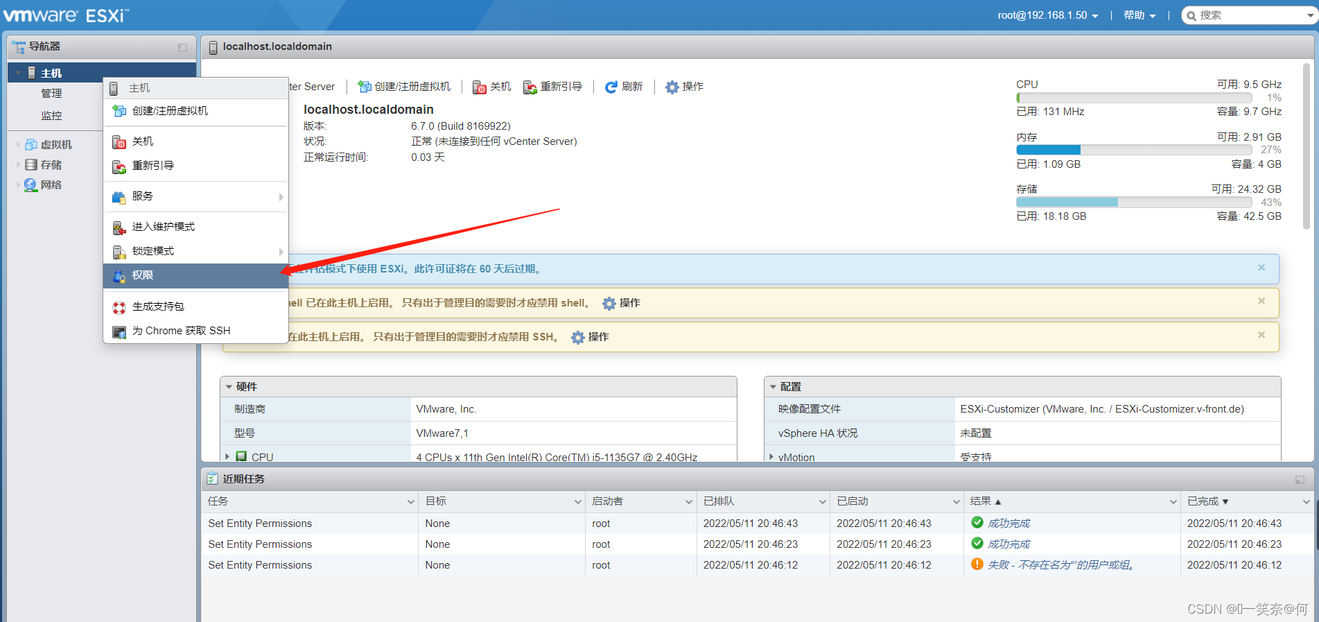Click the Storage icon in navigator
1319x622 pixels.
pos(31,164)
